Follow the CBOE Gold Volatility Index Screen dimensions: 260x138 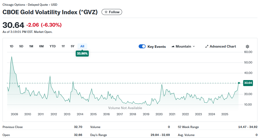(112, 12)
